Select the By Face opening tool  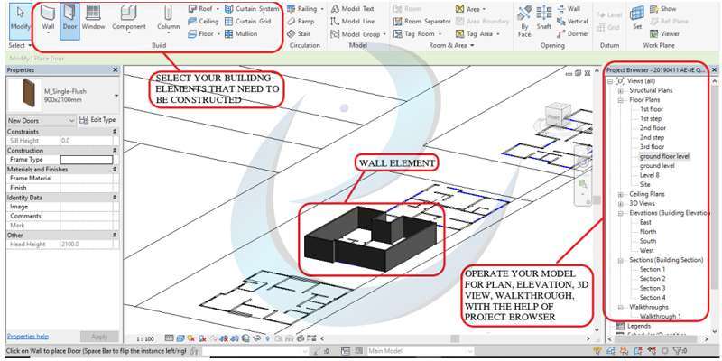[524, 21]
